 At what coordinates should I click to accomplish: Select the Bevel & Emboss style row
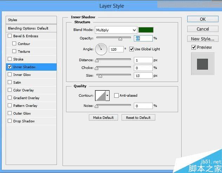tap(31, 36)
